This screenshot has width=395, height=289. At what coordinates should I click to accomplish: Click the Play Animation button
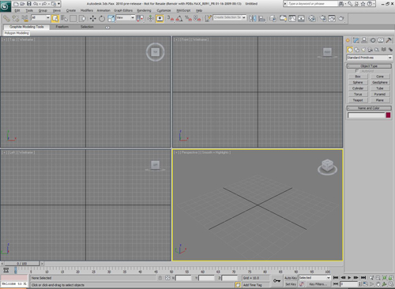(x=349, y=278)
